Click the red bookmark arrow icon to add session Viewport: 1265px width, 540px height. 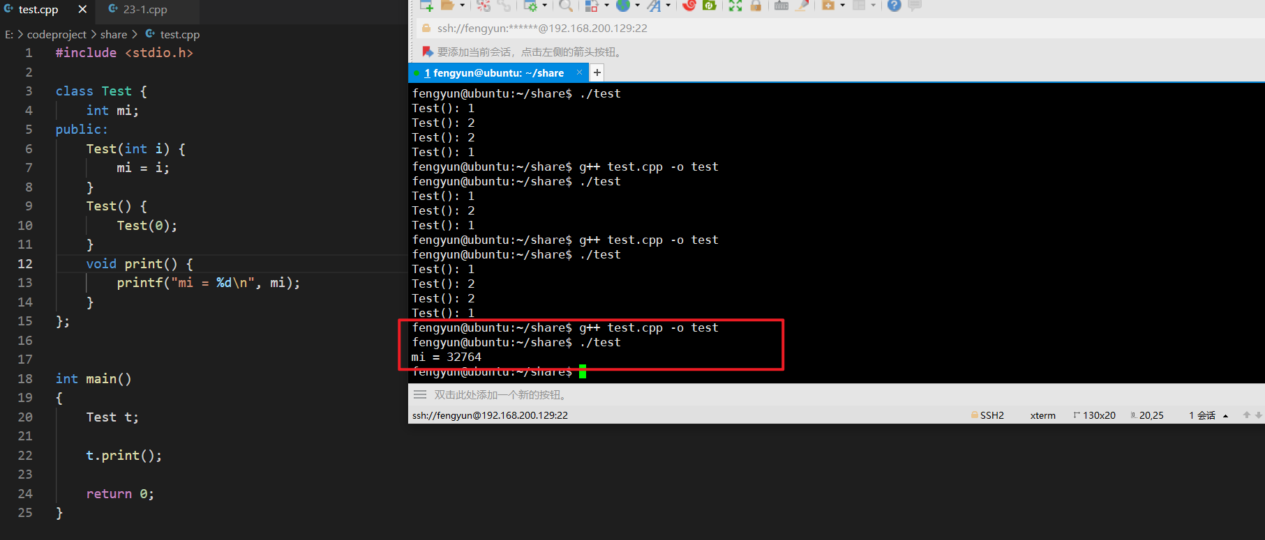[x=428, y=52]
